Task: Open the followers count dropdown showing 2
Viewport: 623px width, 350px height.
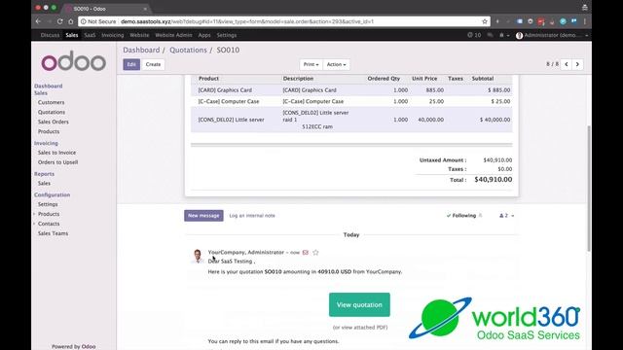Action: [506, 216]
